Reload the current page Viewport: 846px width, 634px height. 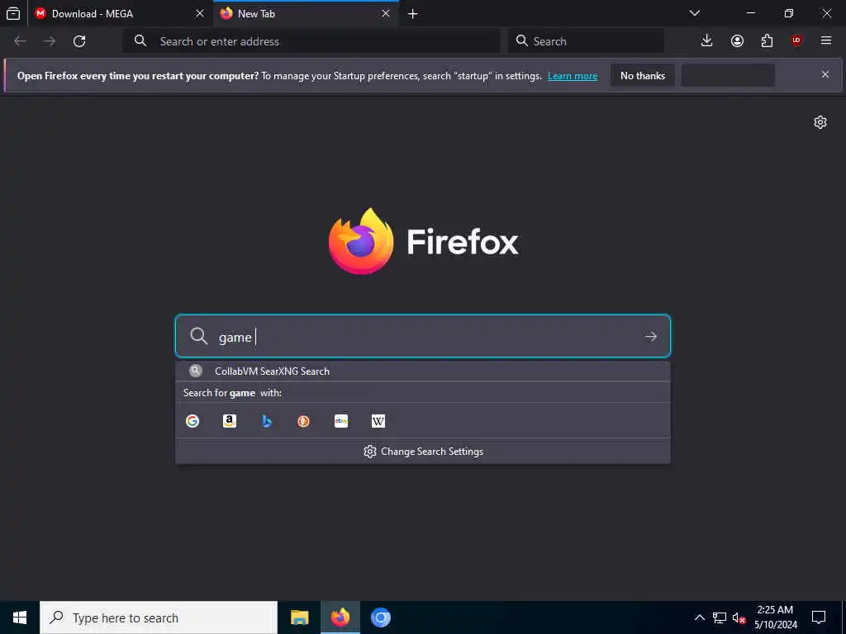pyautogui.click(x=79, y=41)
